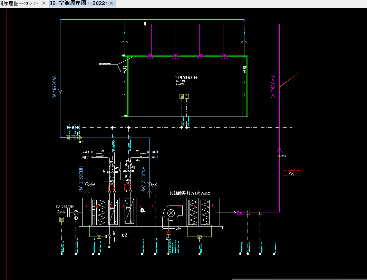Select the humidifier symbol in section E
This screenshot has height=280, width=367.
click(143, 210)
